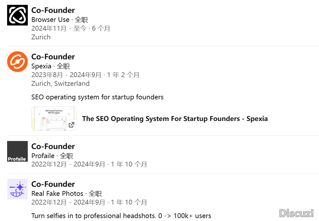
Task: Open 'The SEO Operating System For Startup Founders' link
Action: coord(175,119)
